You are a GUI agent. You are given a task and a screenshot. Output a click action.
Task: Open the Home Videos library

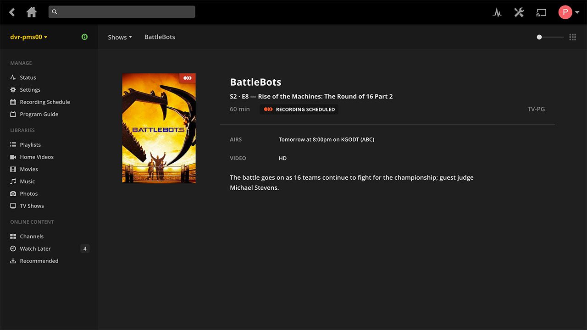[37, 157]
